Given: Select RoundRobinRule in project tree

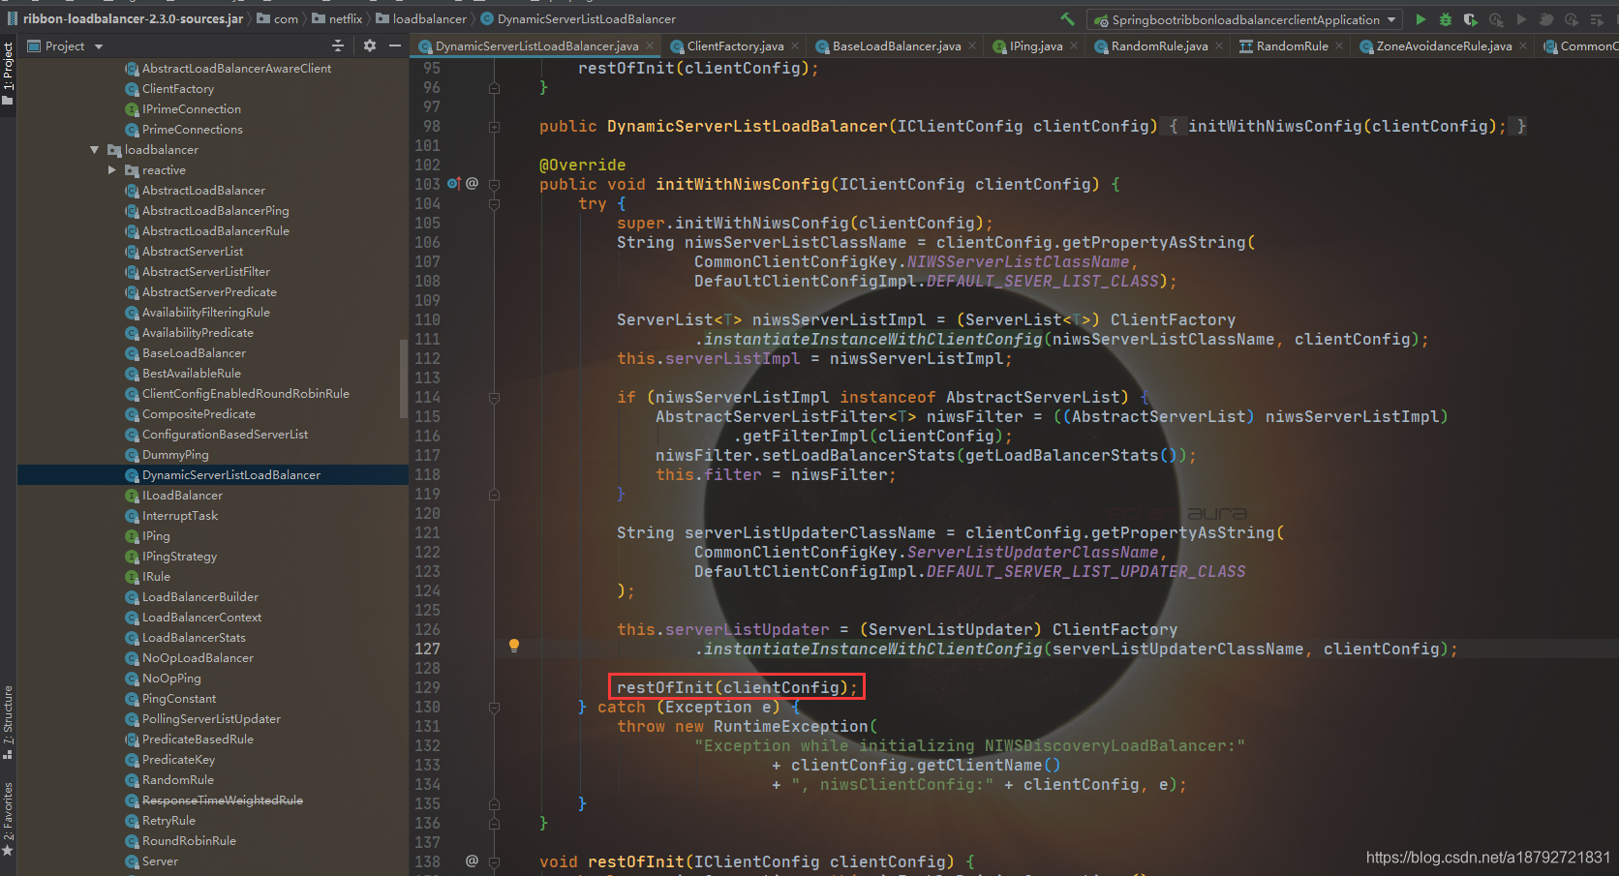Looking at the screenshot, I should click(x=189, y=841).
